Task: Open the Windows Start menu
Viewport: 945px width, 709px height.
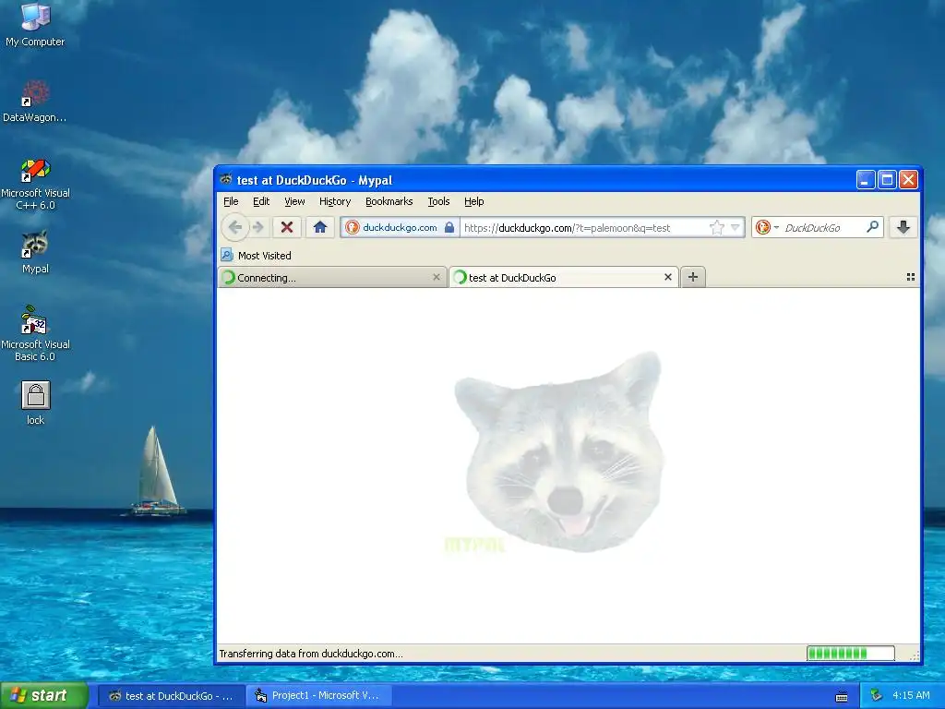Action: click(x=43, y=695)
